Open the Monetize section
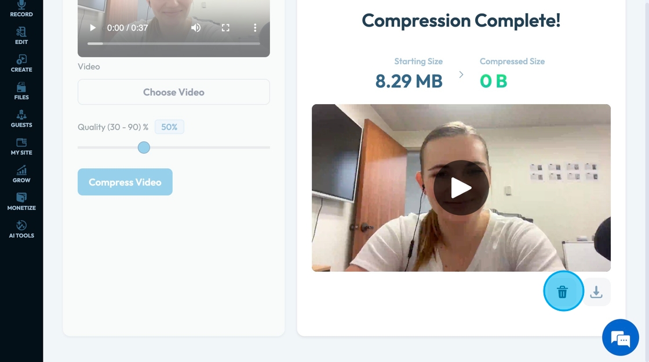Screen dimensions: 649x362 (21, 202)
